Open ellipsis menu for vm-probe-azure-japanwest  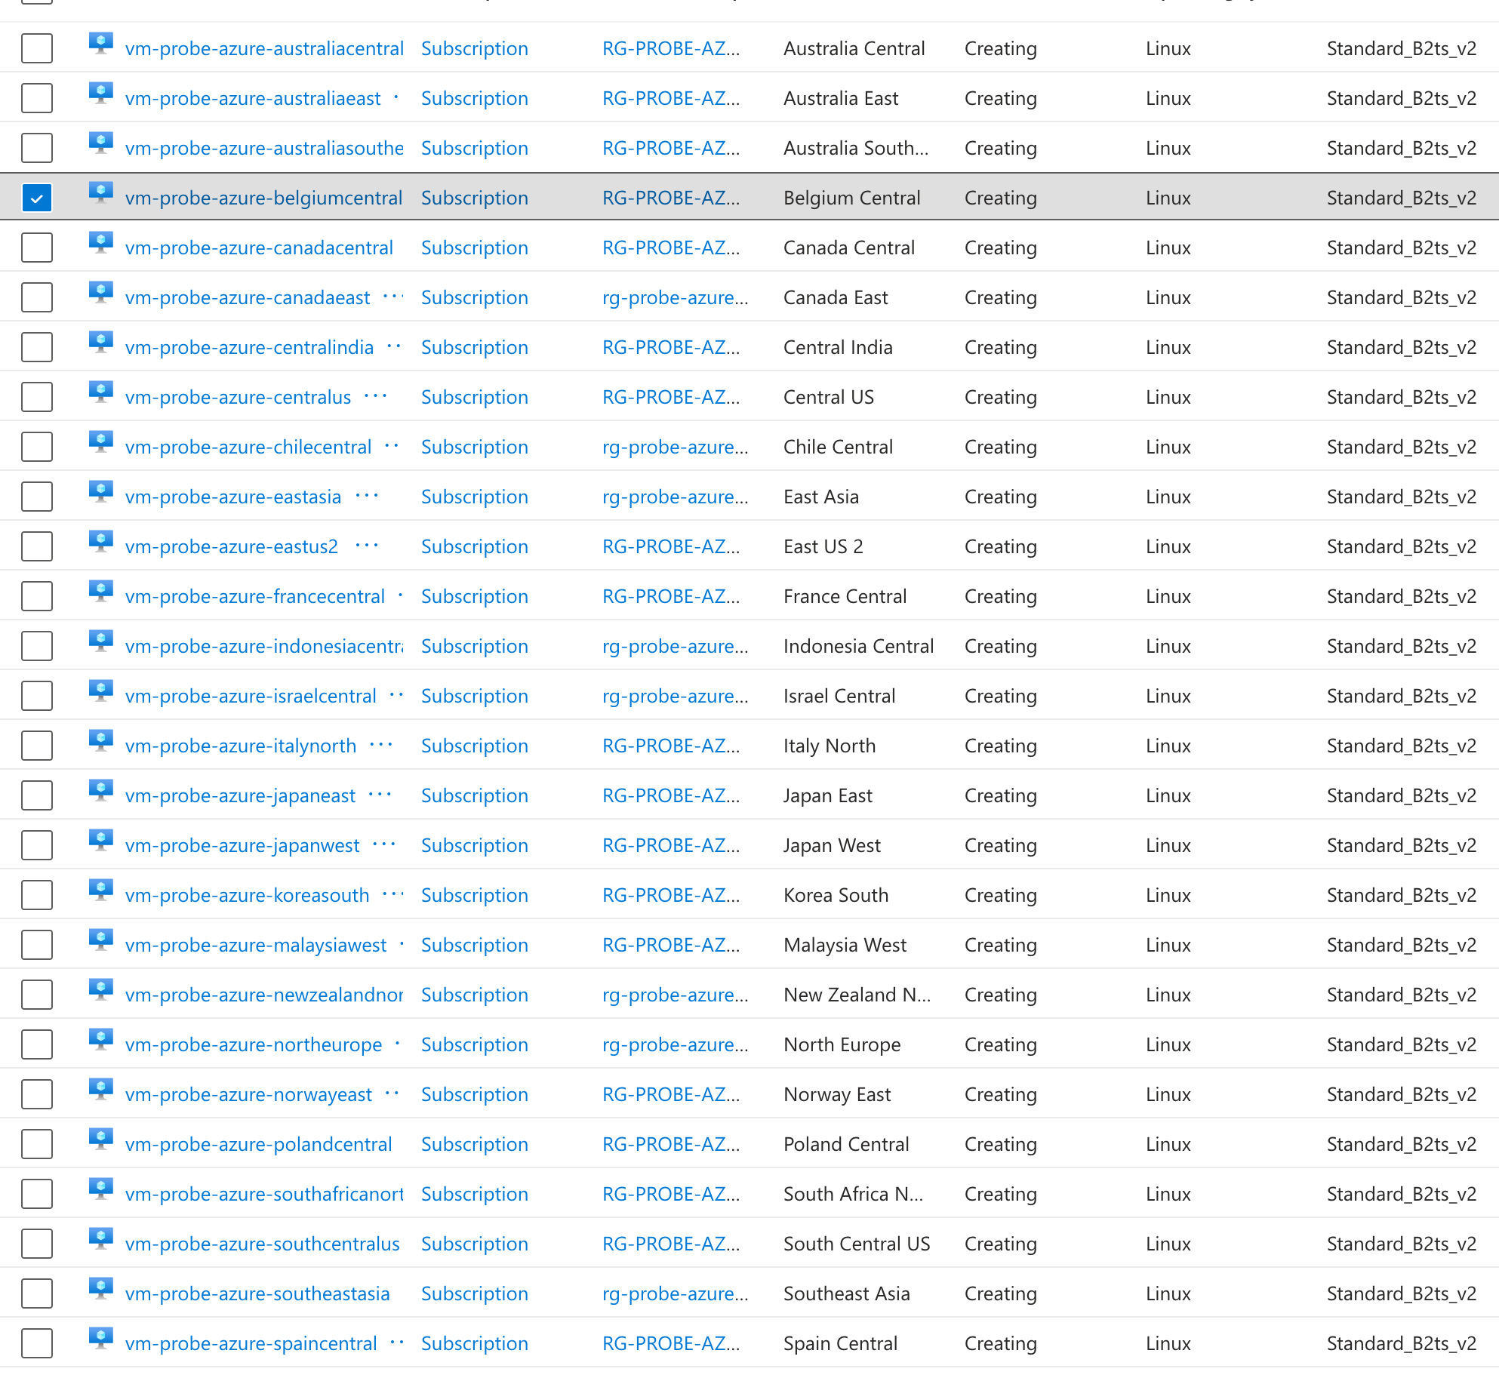[x=383, y=844]
